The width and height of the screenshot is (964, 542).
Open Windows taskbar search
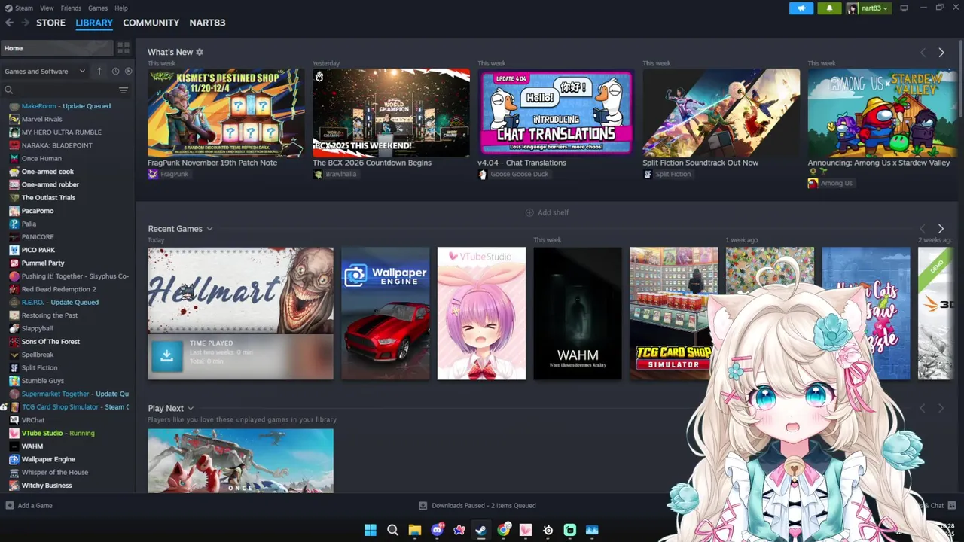[x=392, y=530]
